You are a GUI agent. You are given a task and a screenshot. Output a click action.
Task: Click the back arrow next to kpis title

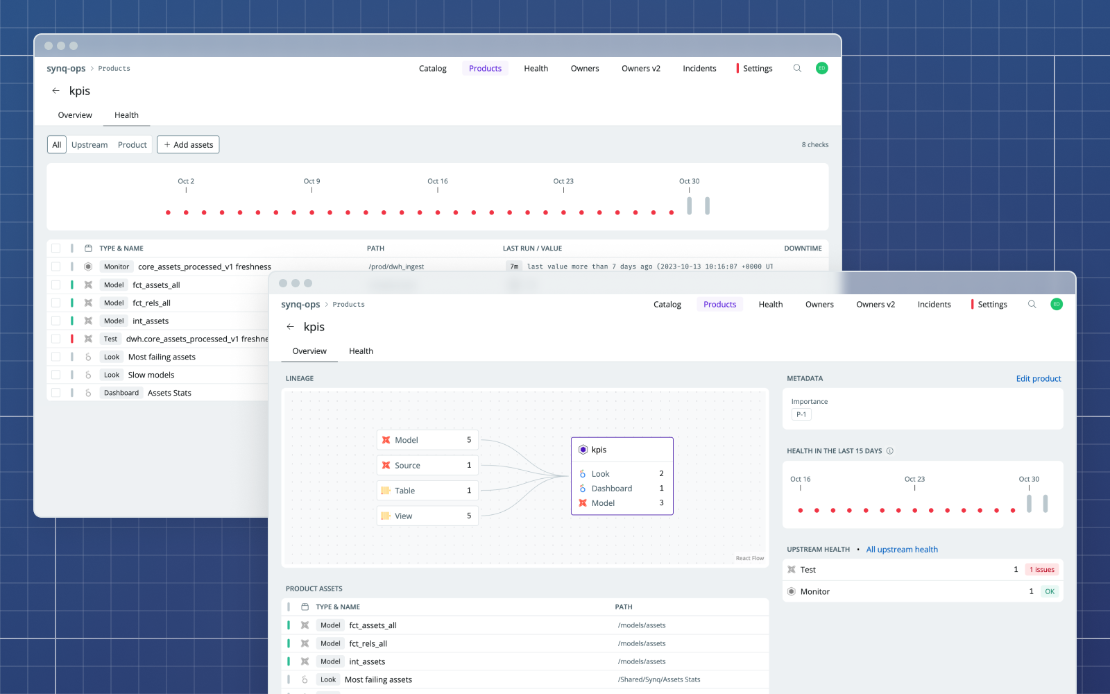(291, 326)
